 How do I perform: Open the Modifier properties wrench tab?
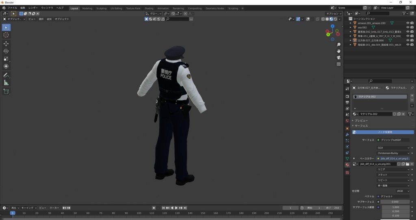click(347, 134)
